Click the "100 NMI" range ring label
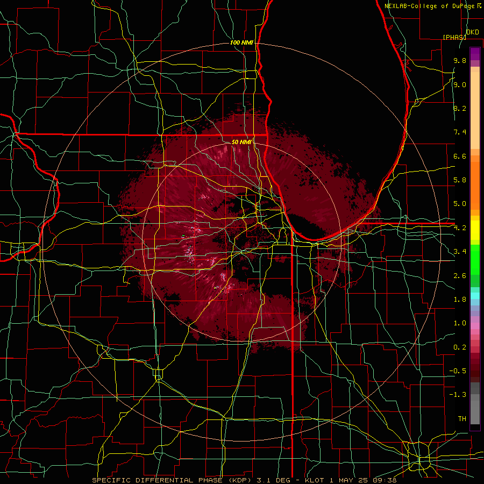 pyautogui.click(x=241, y=42)
